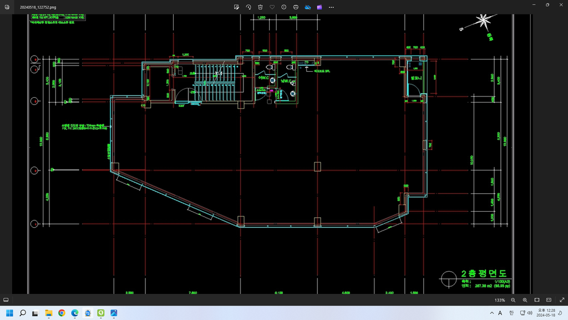The width and height of the screenshot is (568, 320).
Task: Print the floor plan image
Action: (296, 7)
